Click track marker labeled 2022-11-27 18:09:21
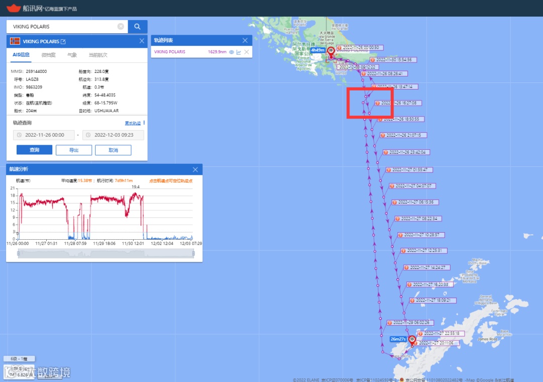Image resolution: width=543 pixels, height=382 pixels. point(433,301)
